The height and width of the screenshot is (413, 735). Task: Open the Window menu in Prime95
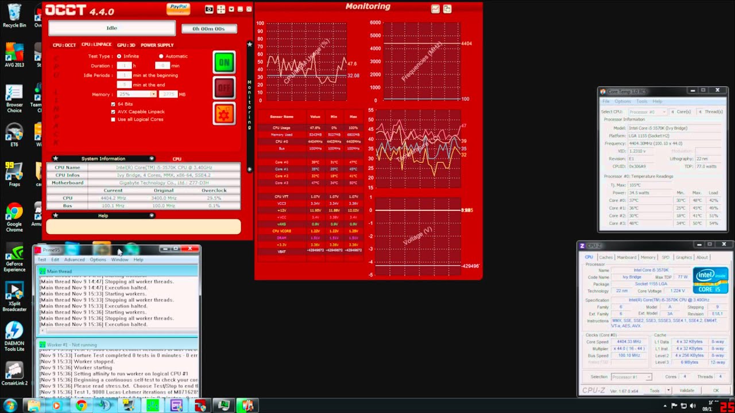click(120, 260)
